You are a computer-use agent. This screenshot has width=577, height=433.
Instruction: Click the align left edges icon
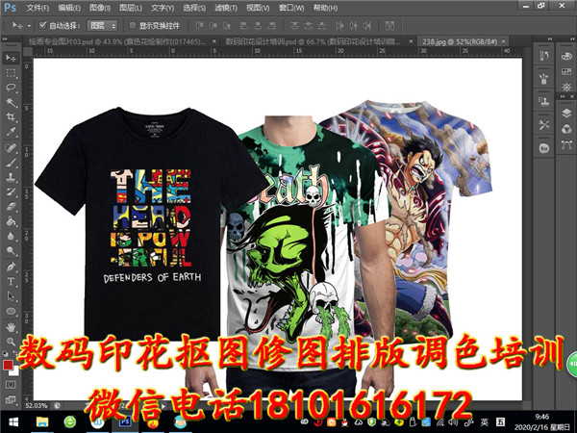244,25
